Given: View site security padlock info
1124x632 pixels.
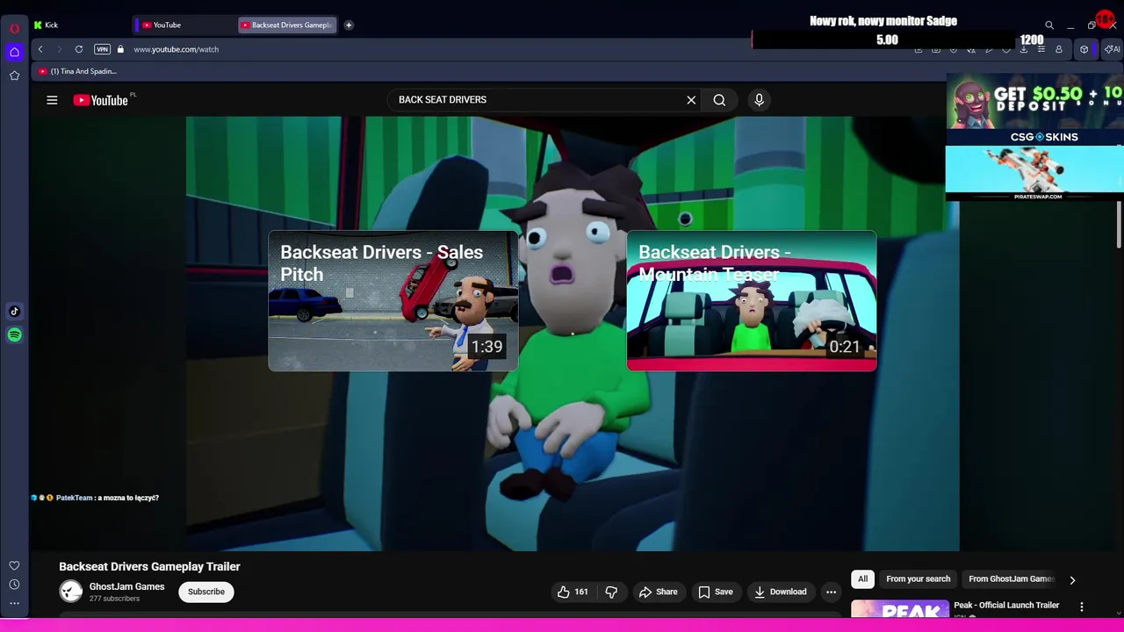Looking at the screenshot, I should [120, 49].
